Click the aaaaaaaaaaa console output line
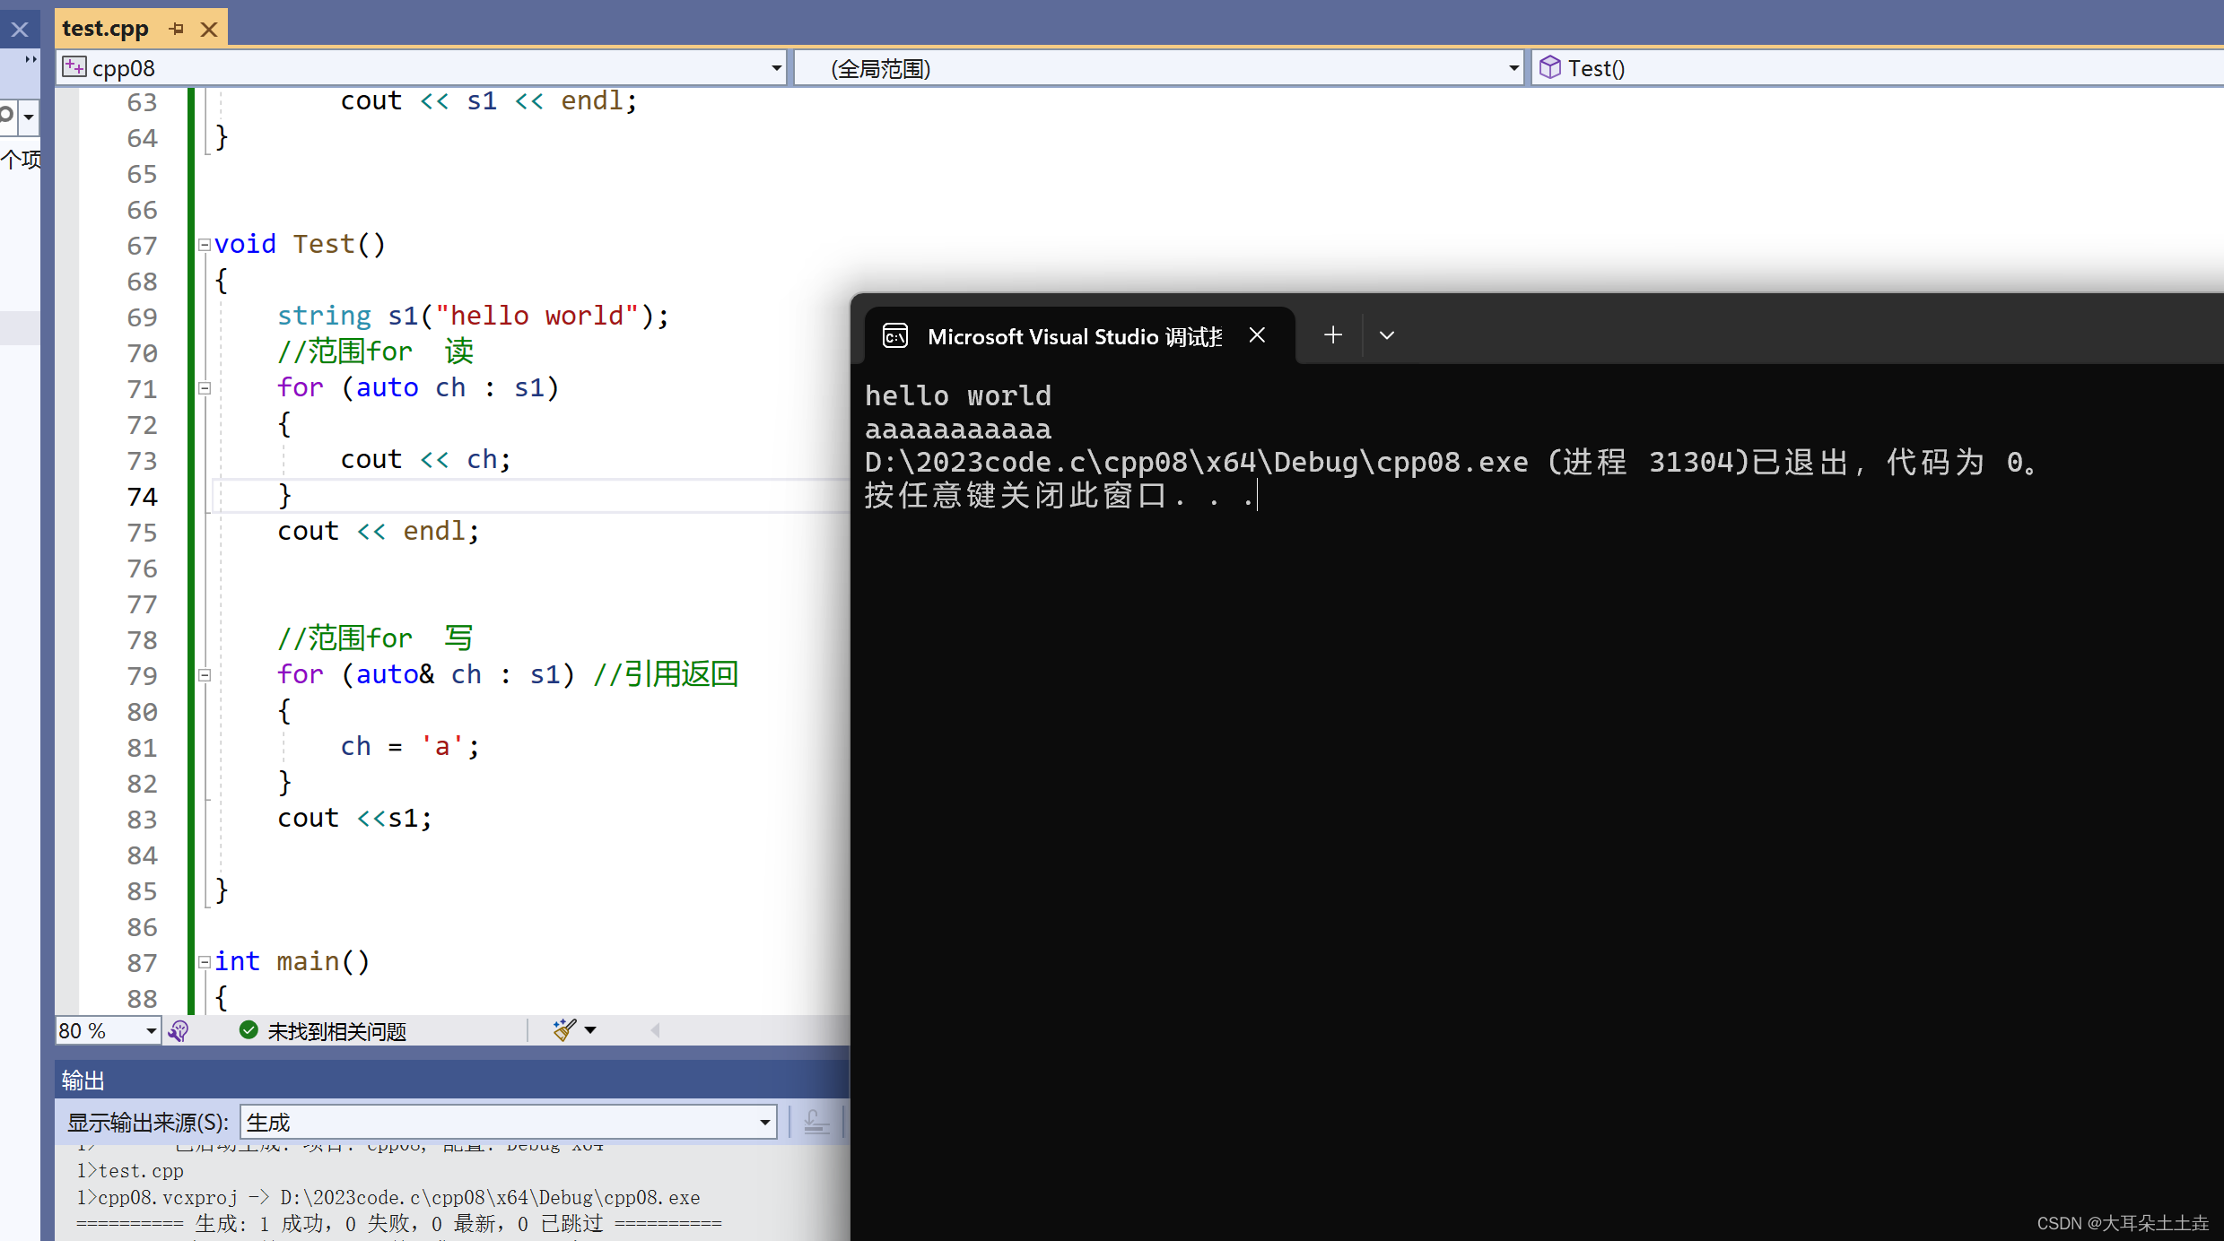This screenshot has height=1241, width=2224. pyautogui.click(x=958, y=430)
